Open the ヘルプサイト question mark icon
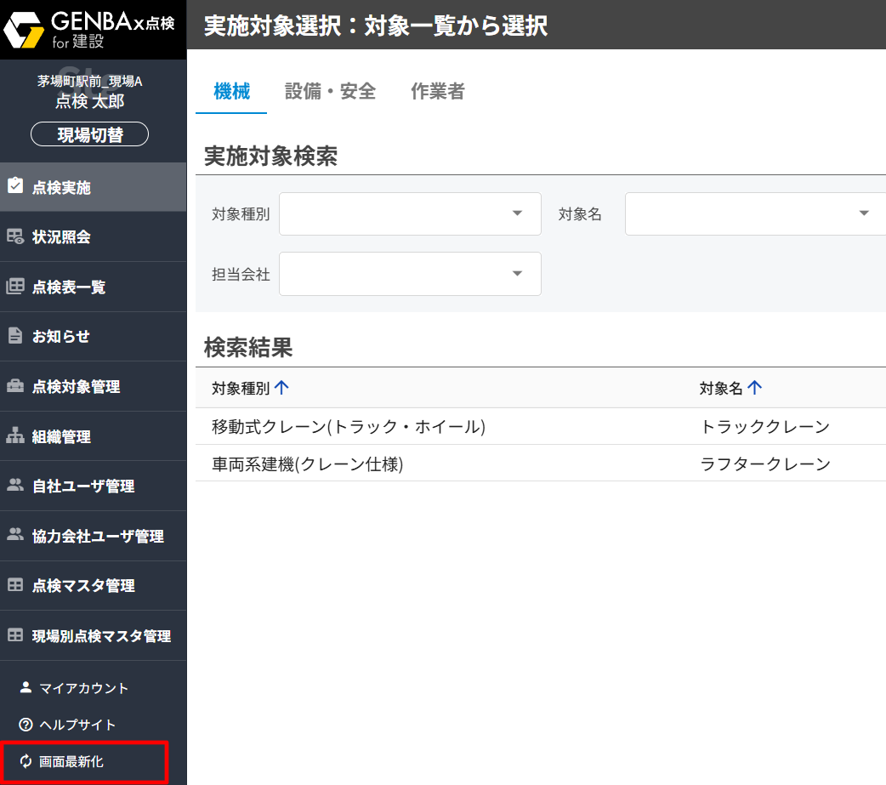 point(26,725)
